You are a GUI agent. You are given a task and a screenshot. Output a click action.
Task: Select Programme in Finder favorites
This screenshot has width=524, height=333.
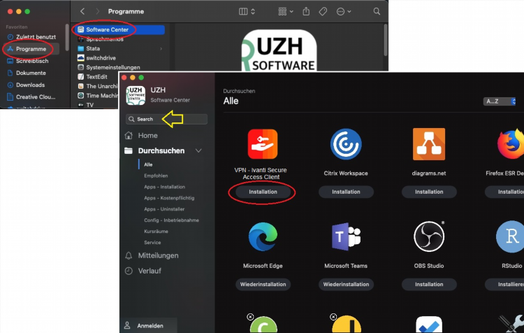pyautogui.click(x=31, y=49)
